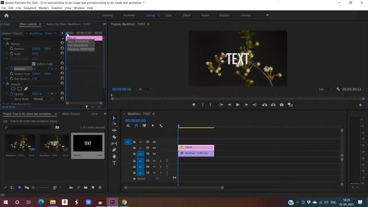
Task: Open the Fit zoom level dropdown
Action: 145,89
